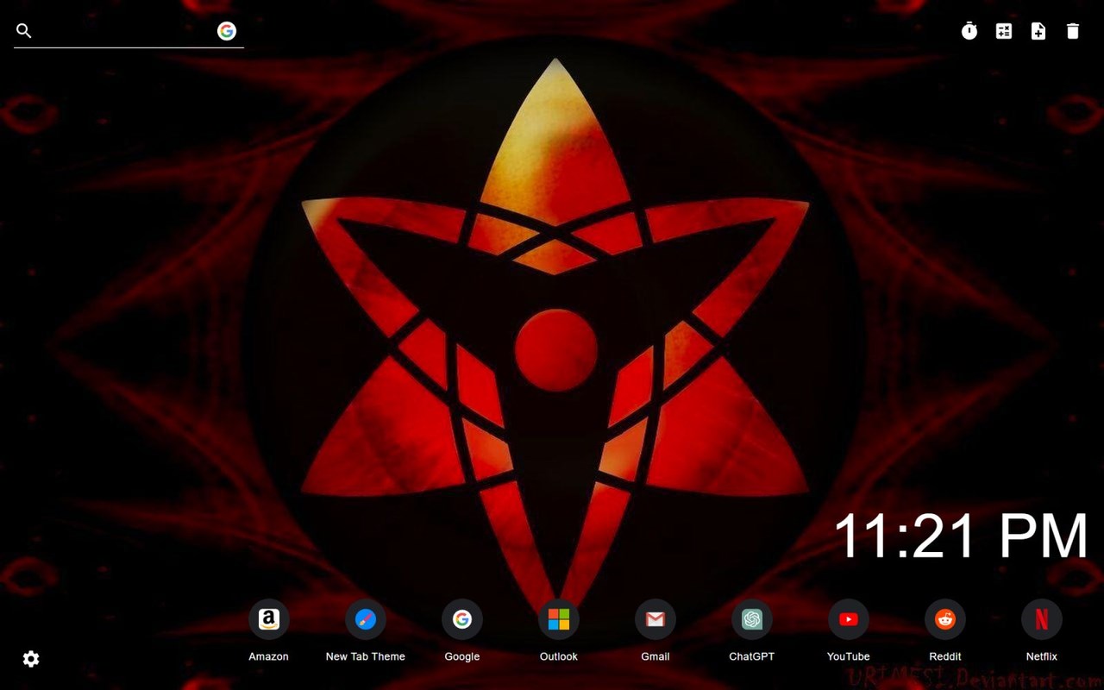Open the Reddit shortcut icon
This screenshot has height=690, width=1104.
click(x=945, y=619)
